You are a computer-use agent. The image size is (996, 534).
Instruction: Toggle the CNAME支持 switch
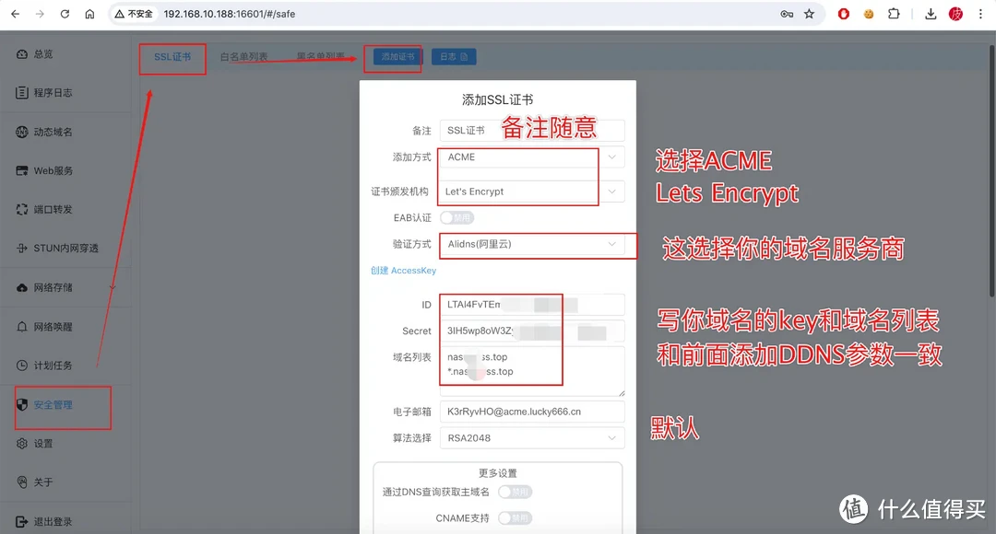tap(515, 518)
